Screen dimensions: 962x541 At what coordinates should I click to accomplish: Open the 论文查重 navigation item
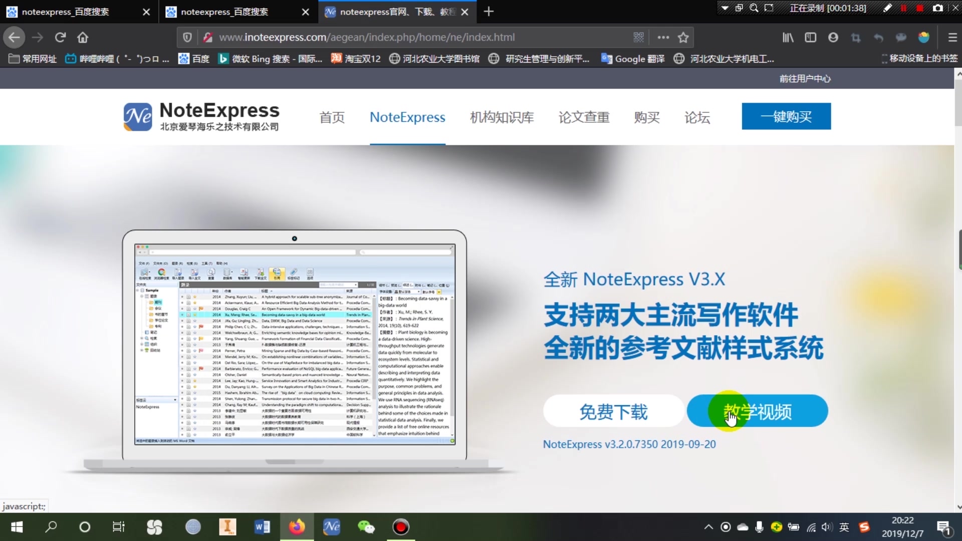click(584, 117)
